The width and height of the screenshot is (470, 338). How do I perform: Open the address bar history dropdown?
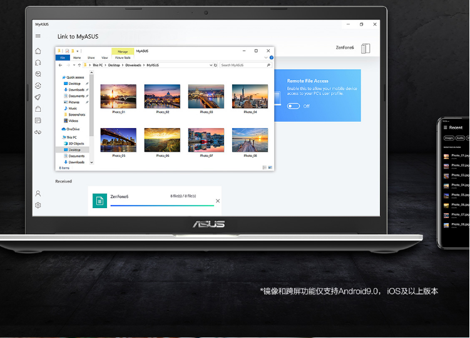pos(211,65)
